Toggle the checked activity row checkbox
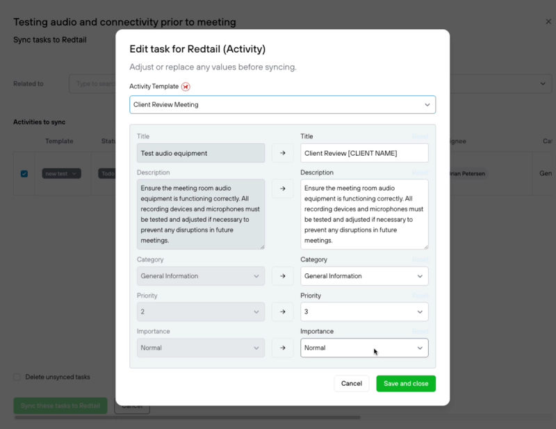 24,174
